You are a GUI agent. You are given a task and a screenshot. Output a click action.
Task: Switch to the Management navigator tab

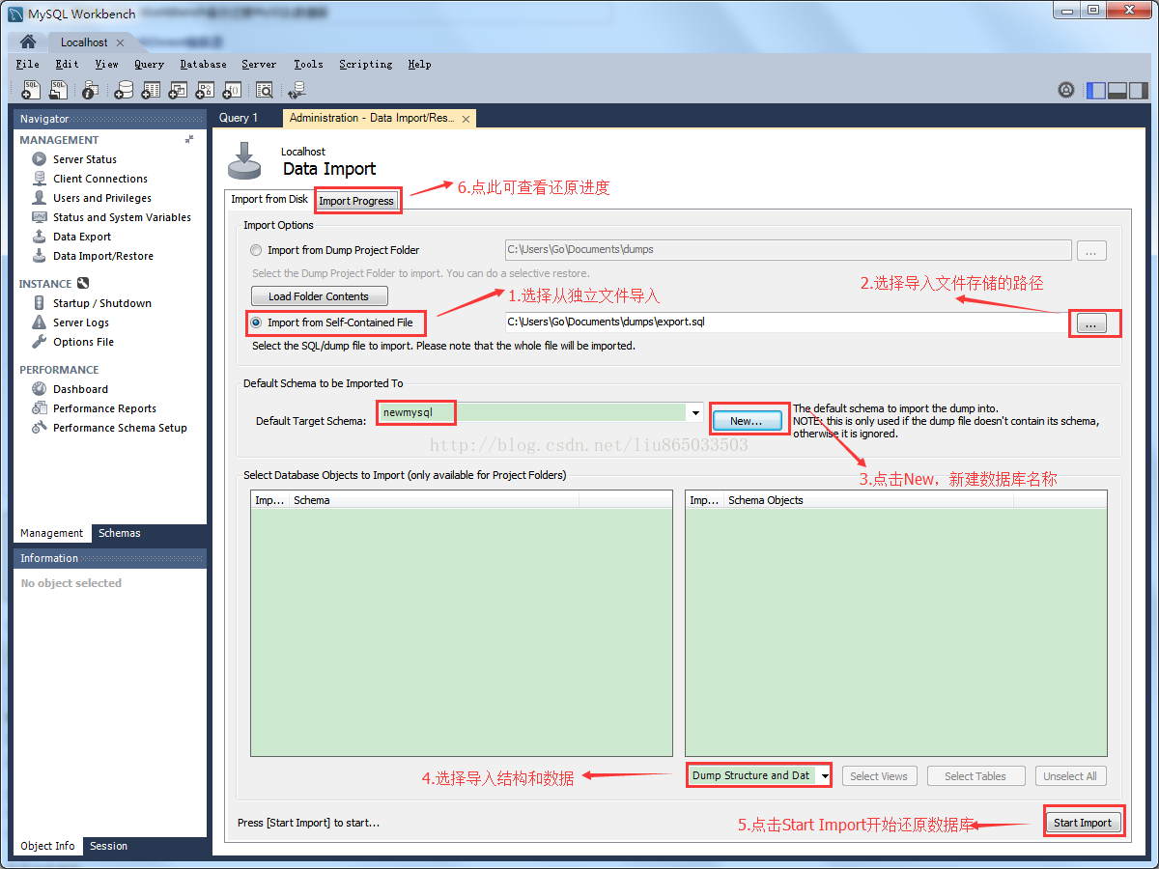[x=52, y=533]
